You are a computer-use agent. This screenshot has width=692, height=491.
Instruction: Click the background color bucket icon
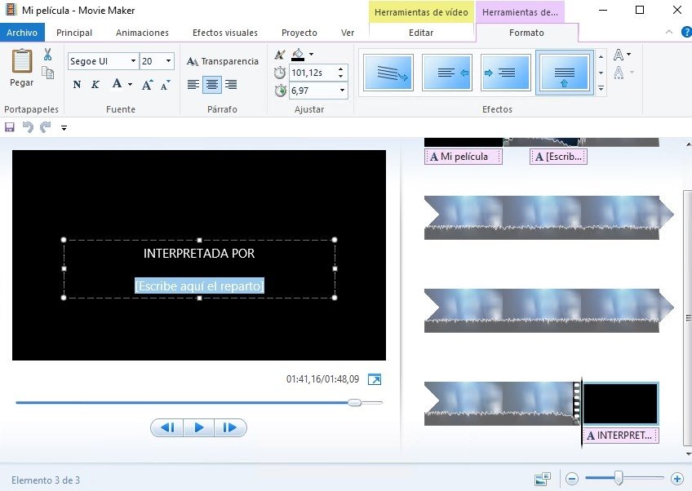tap(299, 55)
